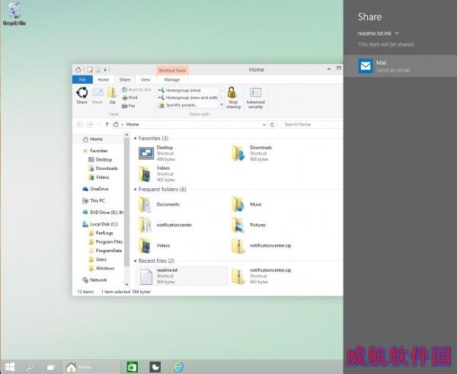The height and width of the screenshot is (374, 457).
Task: Click the Zip folder icon in the ribbon
Action: [x=112, y=95]
